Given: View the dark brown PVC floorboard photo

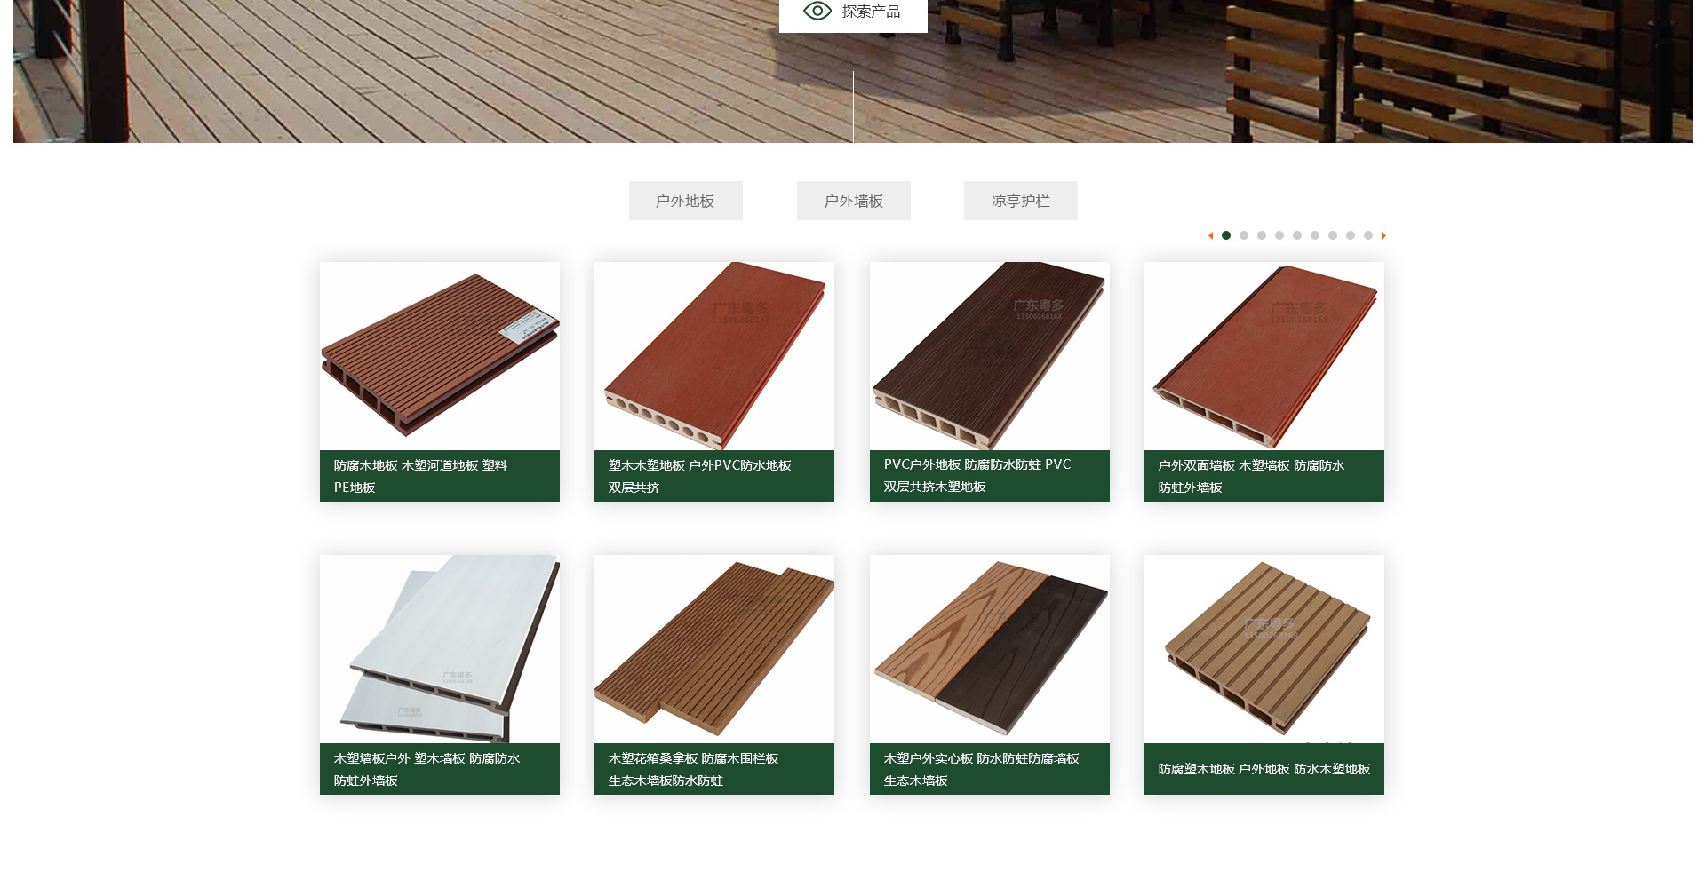Looking at the screenshot, I should 989,356.
